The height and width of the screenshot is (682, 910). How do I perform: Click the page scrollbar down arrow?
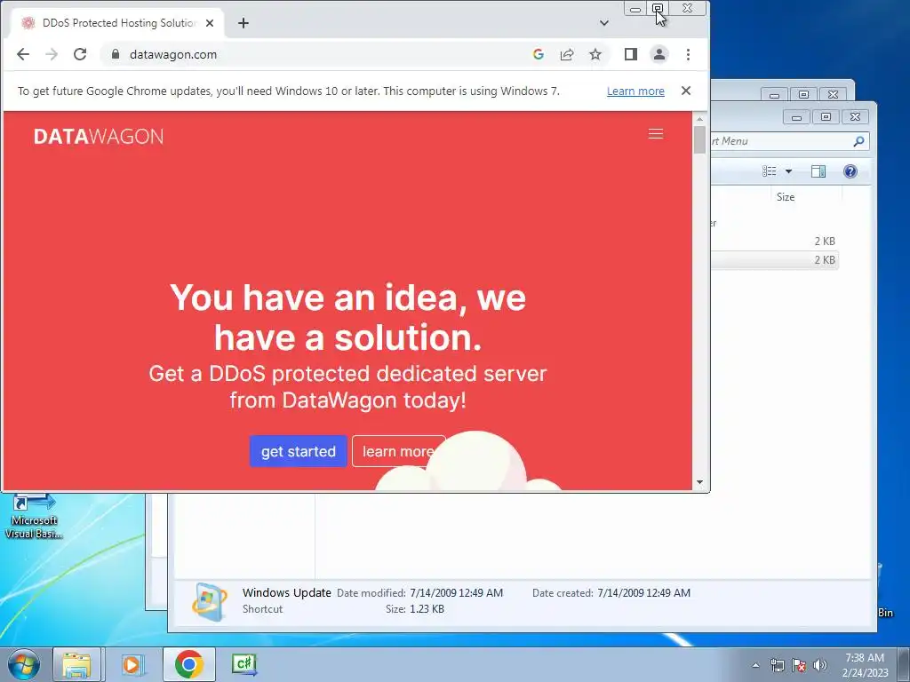point(699,482)
